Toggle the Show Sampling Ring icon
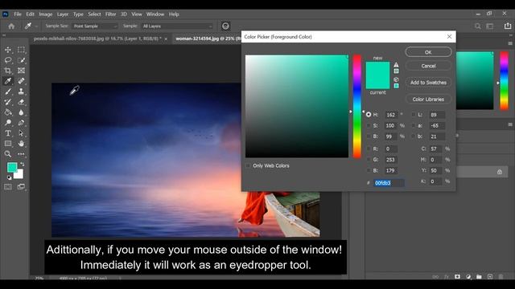 click(x=225, y=26)
